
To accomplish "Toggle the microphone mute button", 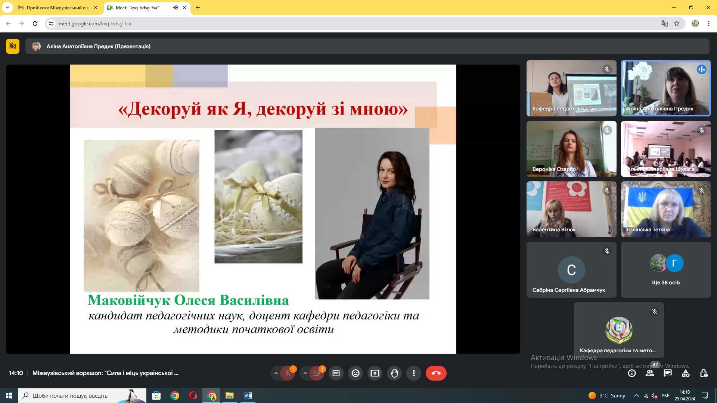I will (x=288, y=373).
